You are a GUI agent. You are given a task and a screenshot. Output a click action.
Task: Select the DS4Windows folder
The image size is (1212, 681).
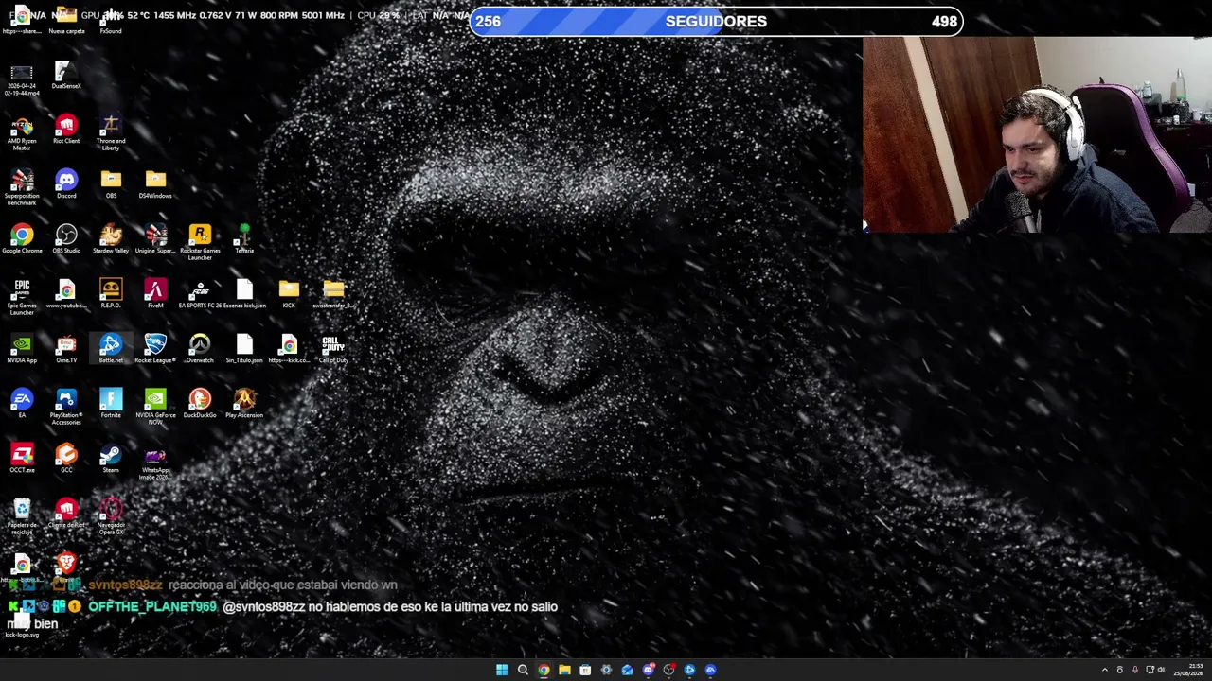(155, 184)
